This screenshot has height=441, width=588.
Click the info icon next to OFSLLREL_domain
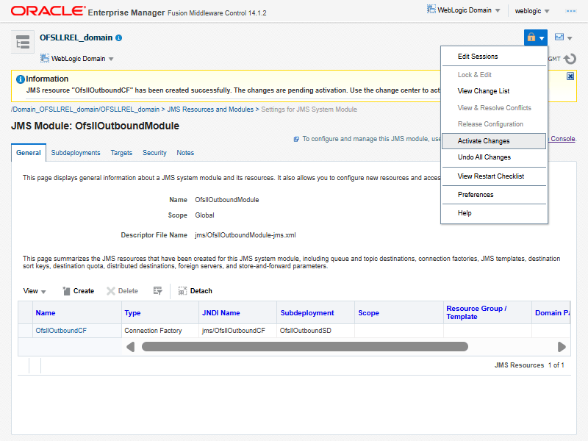(118, 38)
